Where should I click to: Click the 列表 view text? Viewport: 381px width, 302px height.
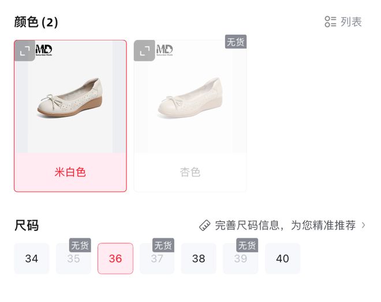[x=351, y=21]
